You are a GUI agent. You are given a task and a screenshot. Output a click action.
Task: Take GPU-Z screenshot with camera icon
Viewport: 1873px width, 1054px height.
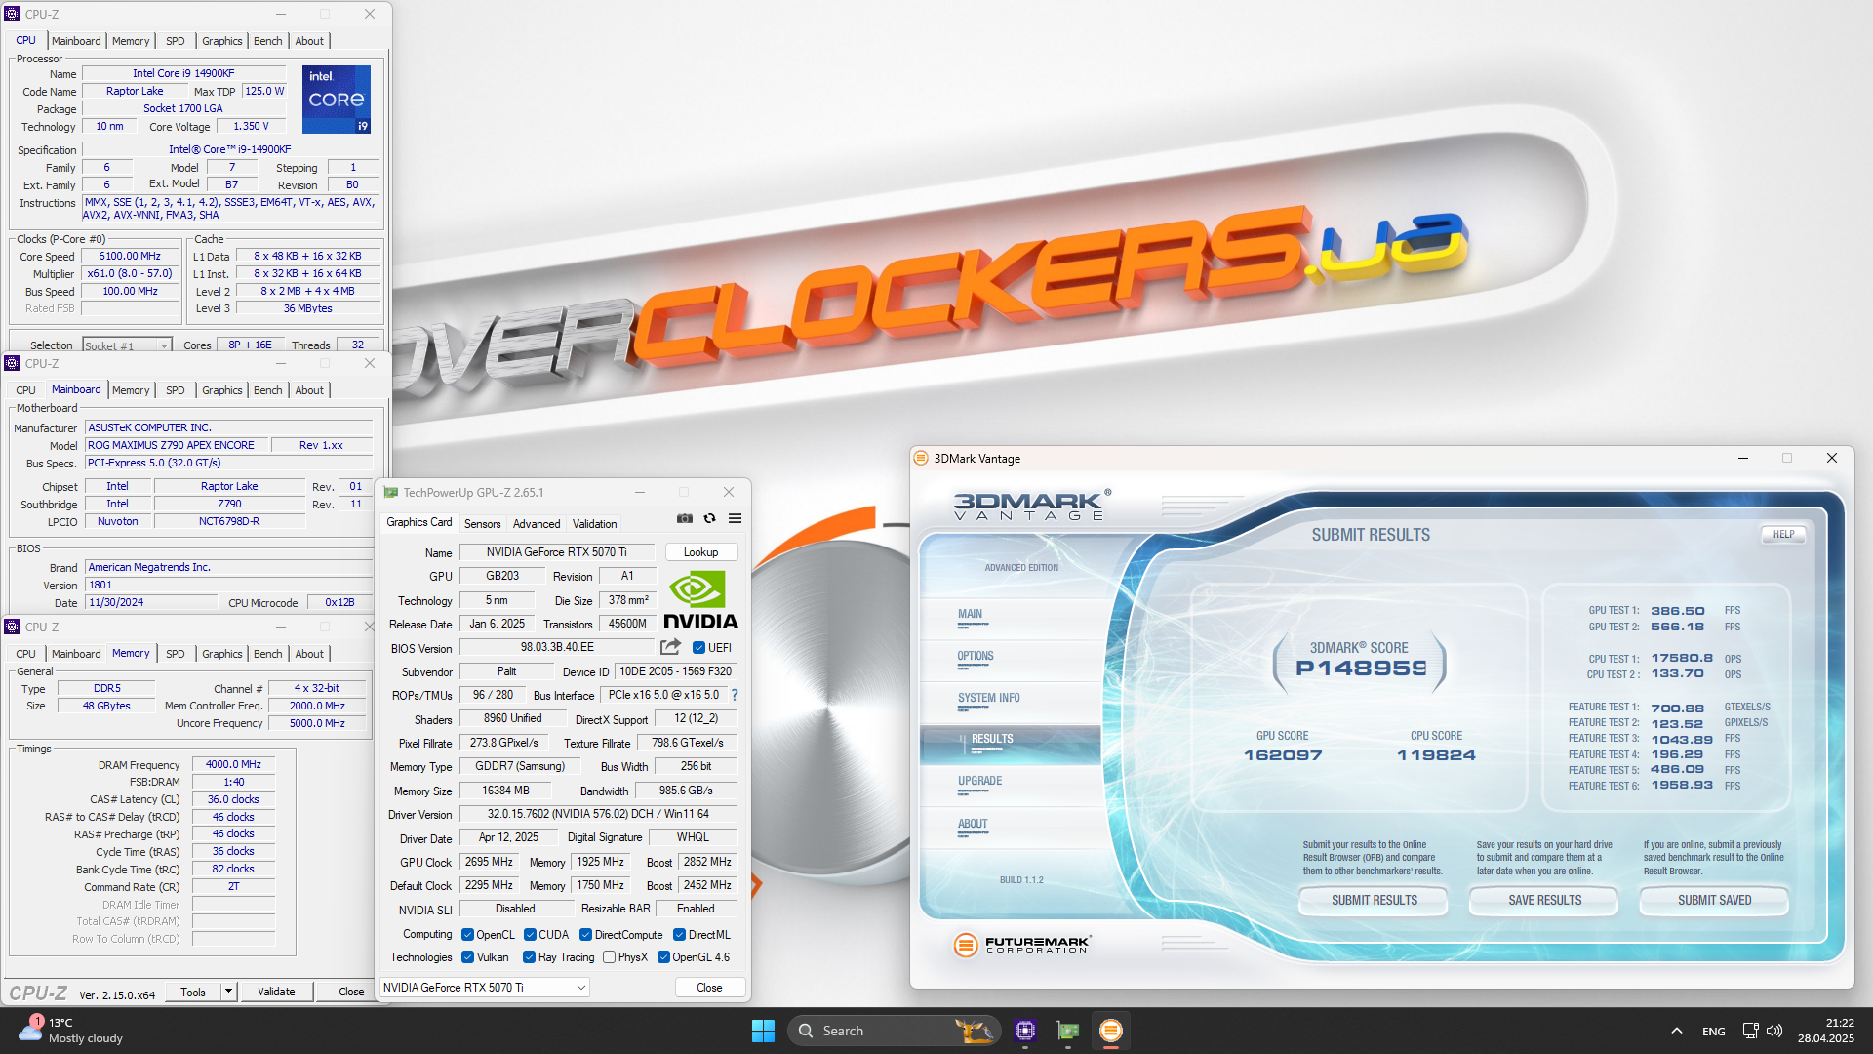(685, 518)
